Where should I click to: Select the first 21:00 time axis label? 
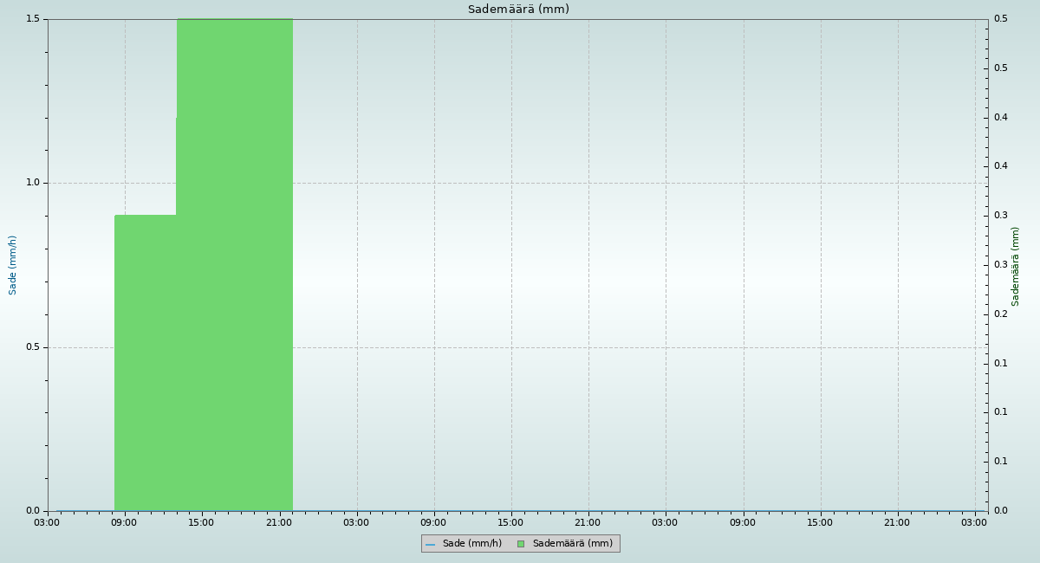coord(278,523)
